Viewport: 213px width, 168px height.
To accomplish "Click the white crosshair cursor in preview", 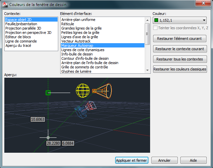I will point(48,137).
